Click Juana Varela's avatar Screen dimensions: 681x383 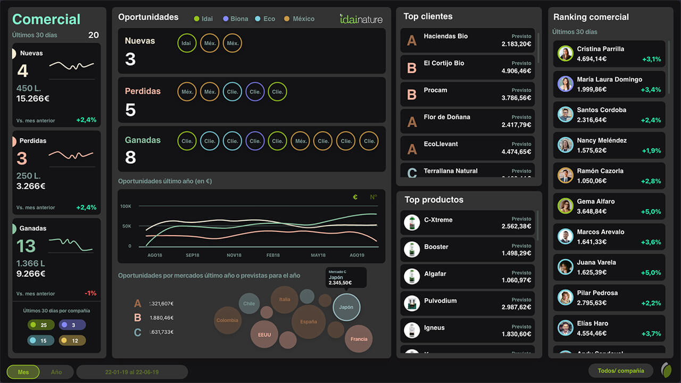pyautogui.click(x=565, y=267)
